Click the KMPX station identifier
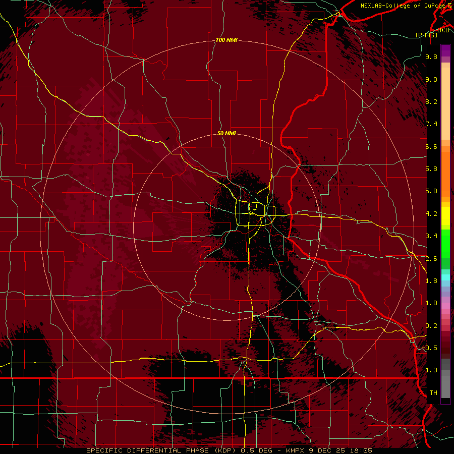This screenshot has width=454, height=454. pyautogui.click(x=296, y=450)
